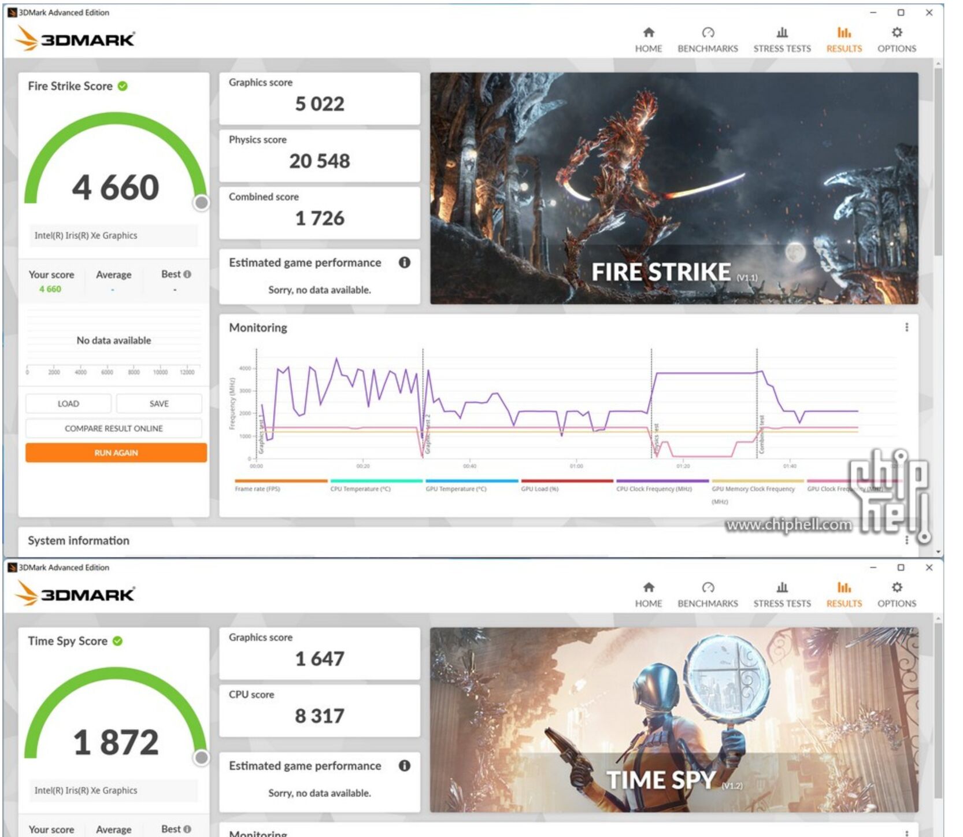
Task: Click SAVE button in Fire Strike panel
Action: 159,403
